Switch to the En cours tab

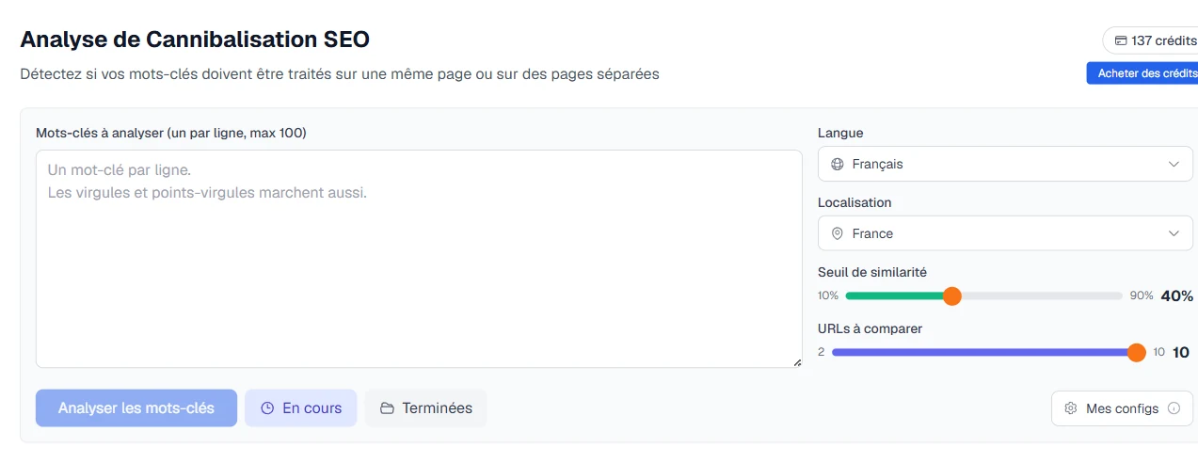click(x=301, y=408)
